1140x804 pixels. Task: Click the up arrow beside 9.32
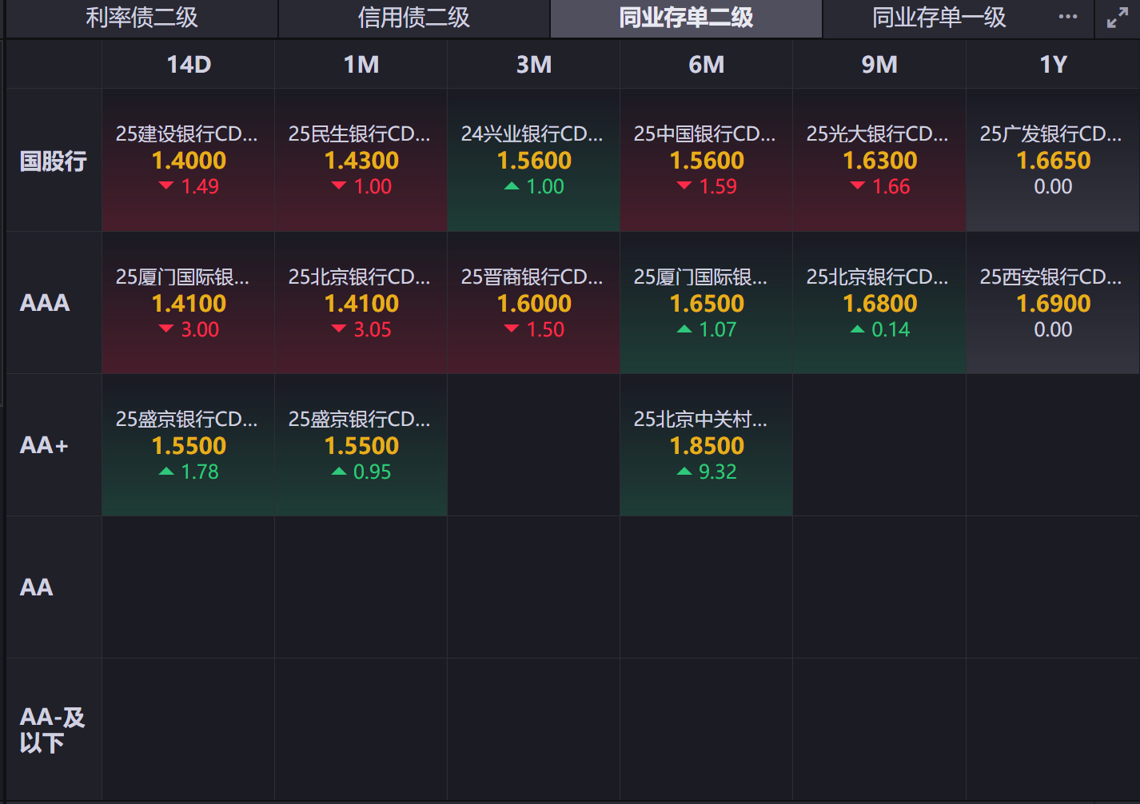tap(684, 471)
